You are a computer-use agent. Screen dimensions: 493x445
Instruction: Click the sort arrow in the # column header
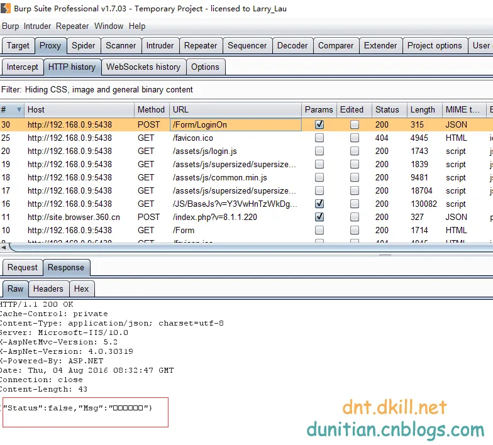(19, 109)
